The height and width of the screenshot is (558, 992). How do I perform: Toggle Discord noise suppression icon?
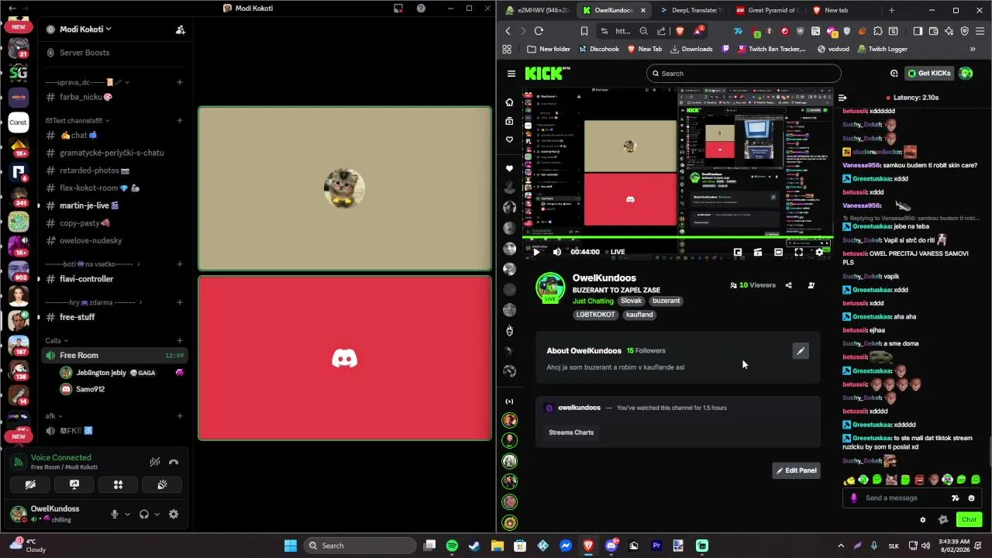155,462
